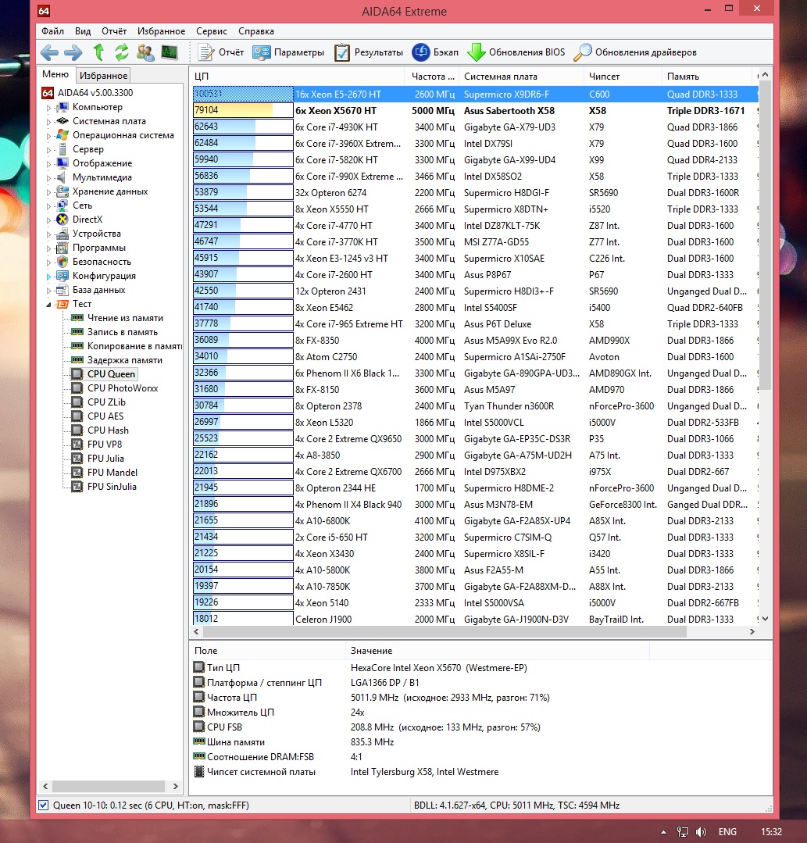Select the CPU AES benchmark
Screen dimensions: 807x843
point(105,416)
